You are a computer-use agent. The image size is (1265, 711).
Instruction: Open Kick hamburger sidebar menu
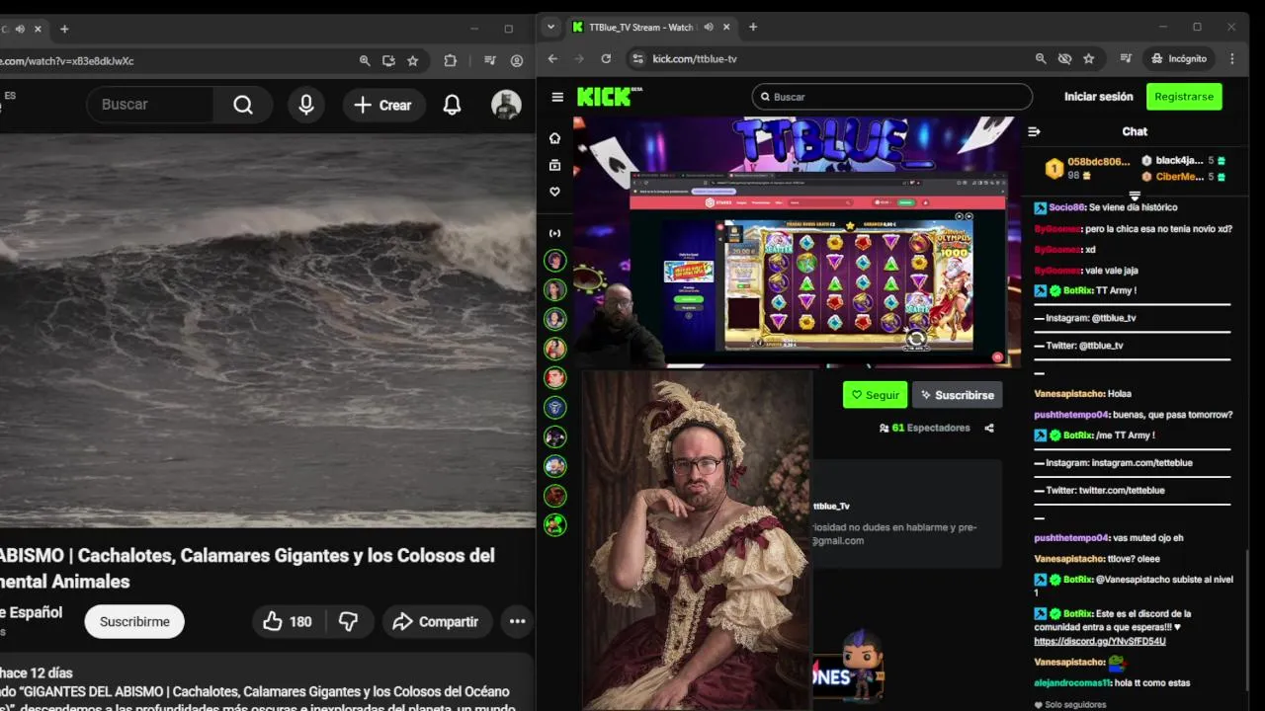tap(557, 97)
